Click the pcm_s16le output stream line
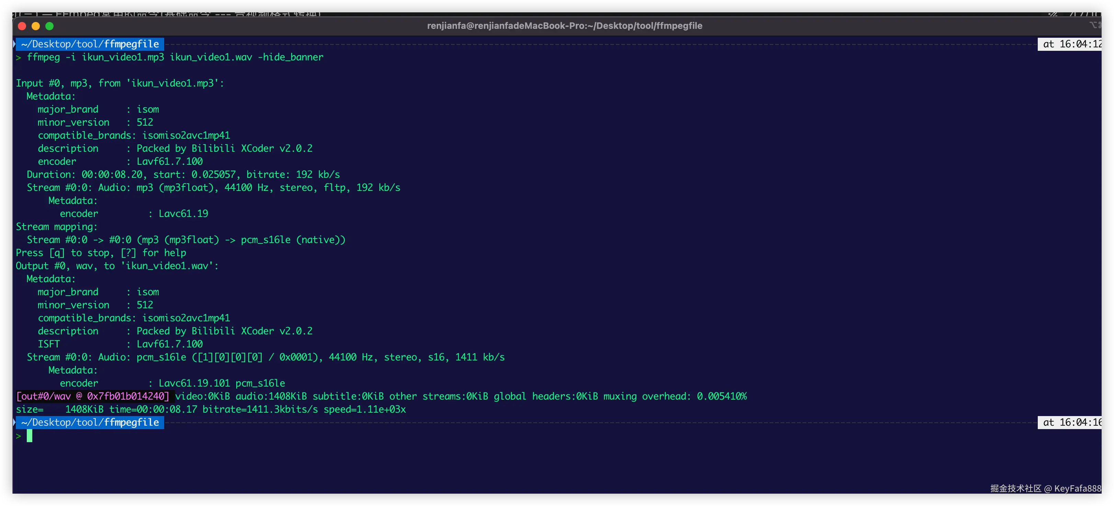The image size is (1114, 506). pyautogui.click(x=265, y=357)
